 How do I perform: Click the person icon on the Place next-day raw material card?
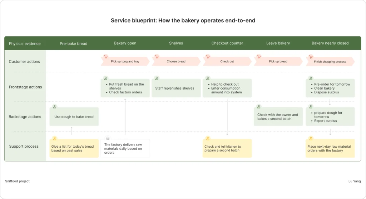click(311, 138)
